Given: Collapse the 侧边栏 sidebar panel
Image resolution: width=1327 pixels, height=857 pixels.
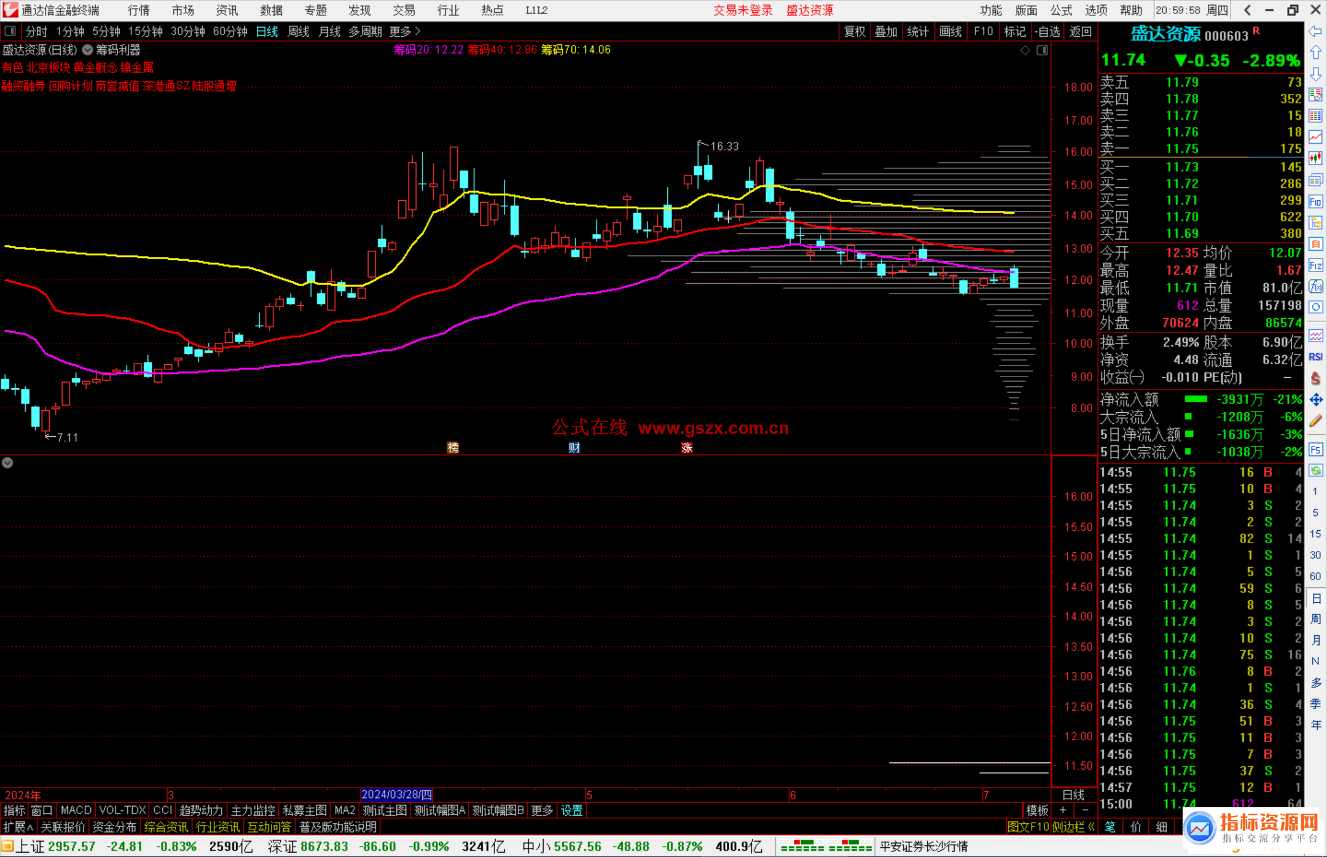Looking at the screenshot, I should (1074, 827).
